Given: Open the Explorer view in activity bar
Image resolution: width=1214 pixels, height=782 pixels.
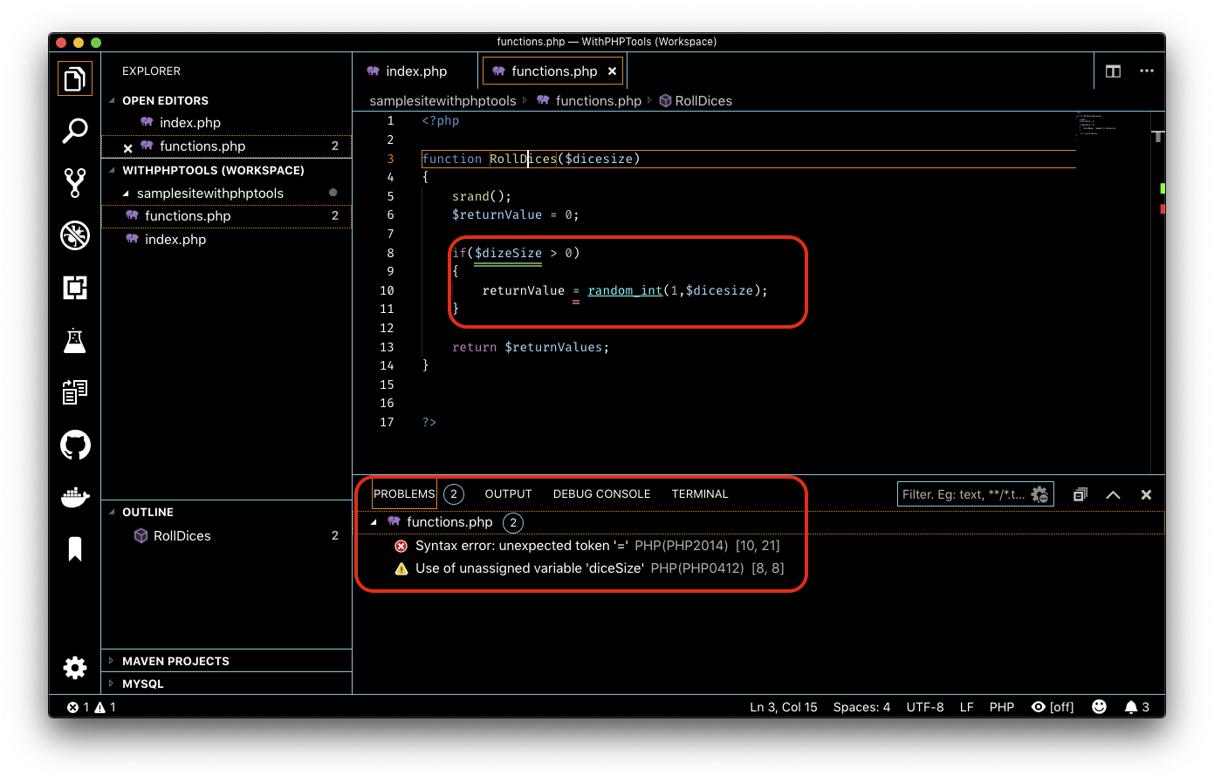Looking at the screenshot, I should click(75, 79).
